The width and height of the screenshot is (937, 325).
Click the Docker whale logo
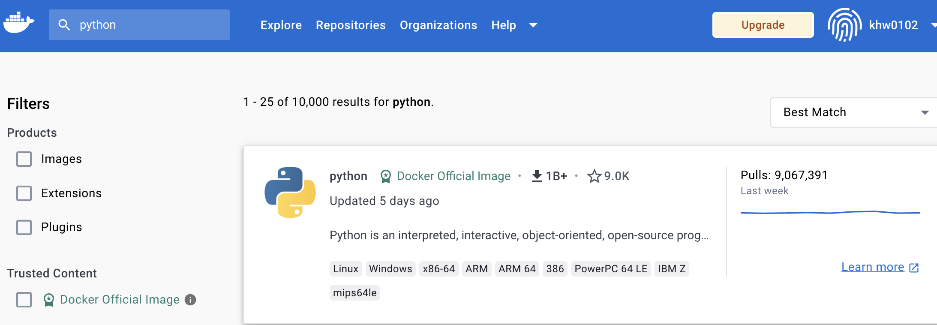tap(19, 22)
